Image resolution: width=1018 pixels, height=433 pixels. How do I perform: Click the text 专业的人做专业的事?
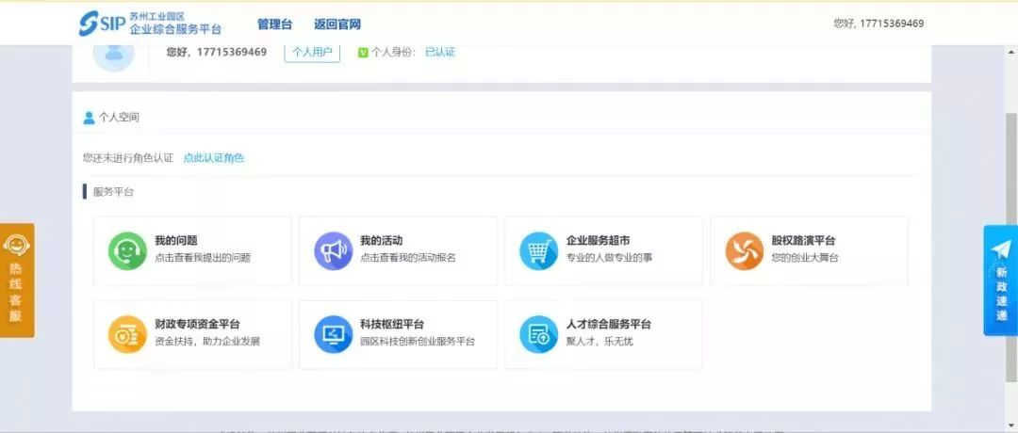click(609, 258)
